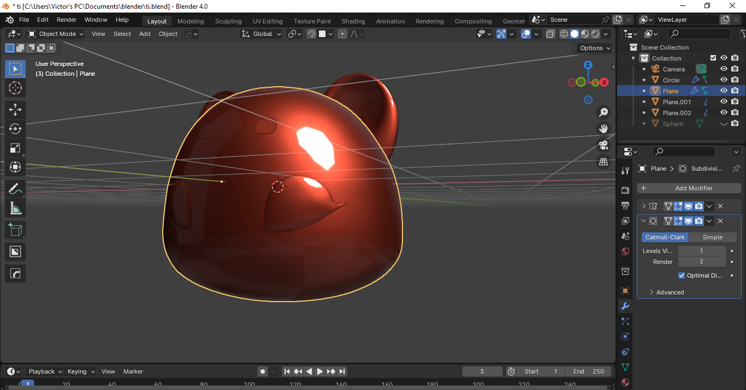Image resolution: width=746 pixels, height=390 pixels.
Task: Open viewport shading options dropdown arrow
Action: [606, 34]
